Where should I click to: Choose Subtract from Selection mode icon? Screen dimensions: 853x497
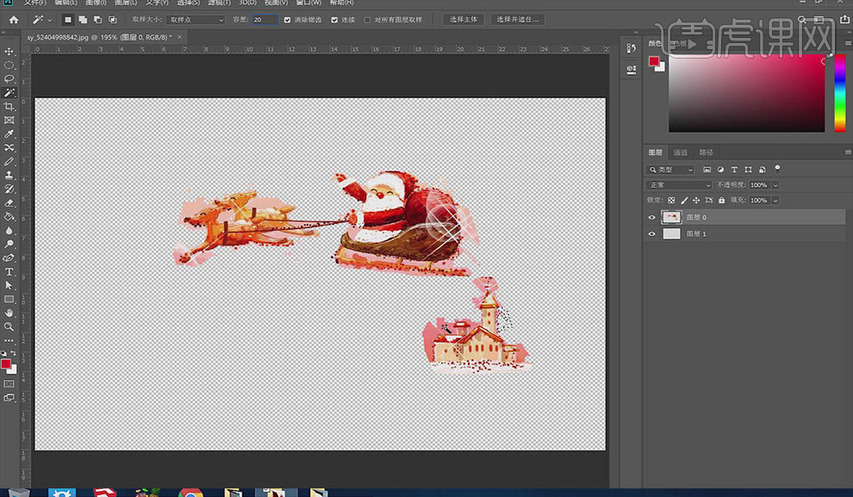point(98,20)
